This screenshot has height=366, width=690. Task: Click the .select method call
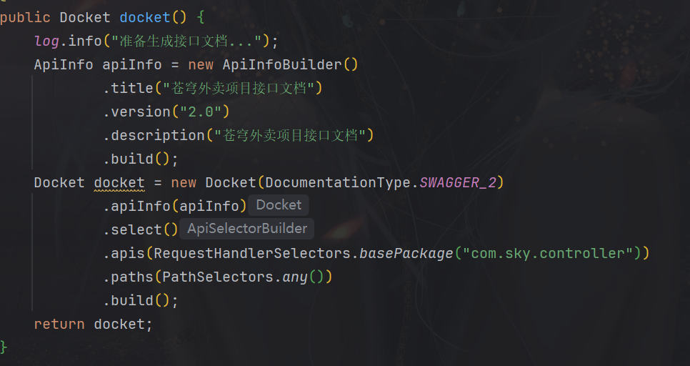[136, 229]
